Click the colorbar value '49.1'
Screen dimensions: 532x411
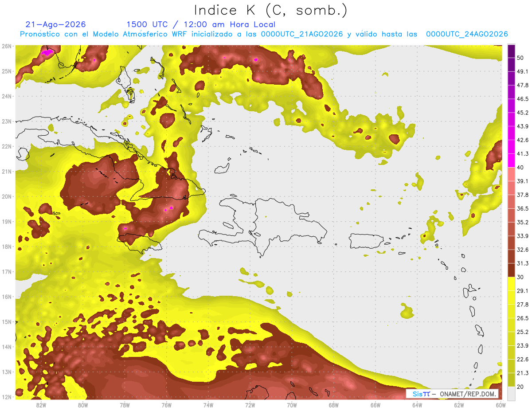click(x=523, y=71)
